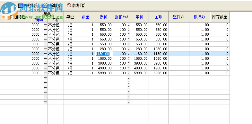Image resolution: width=252 pixels, height=124 pixels.
Task: Select the 原价 cell showing 1280.00
Action: pos(104,49)
